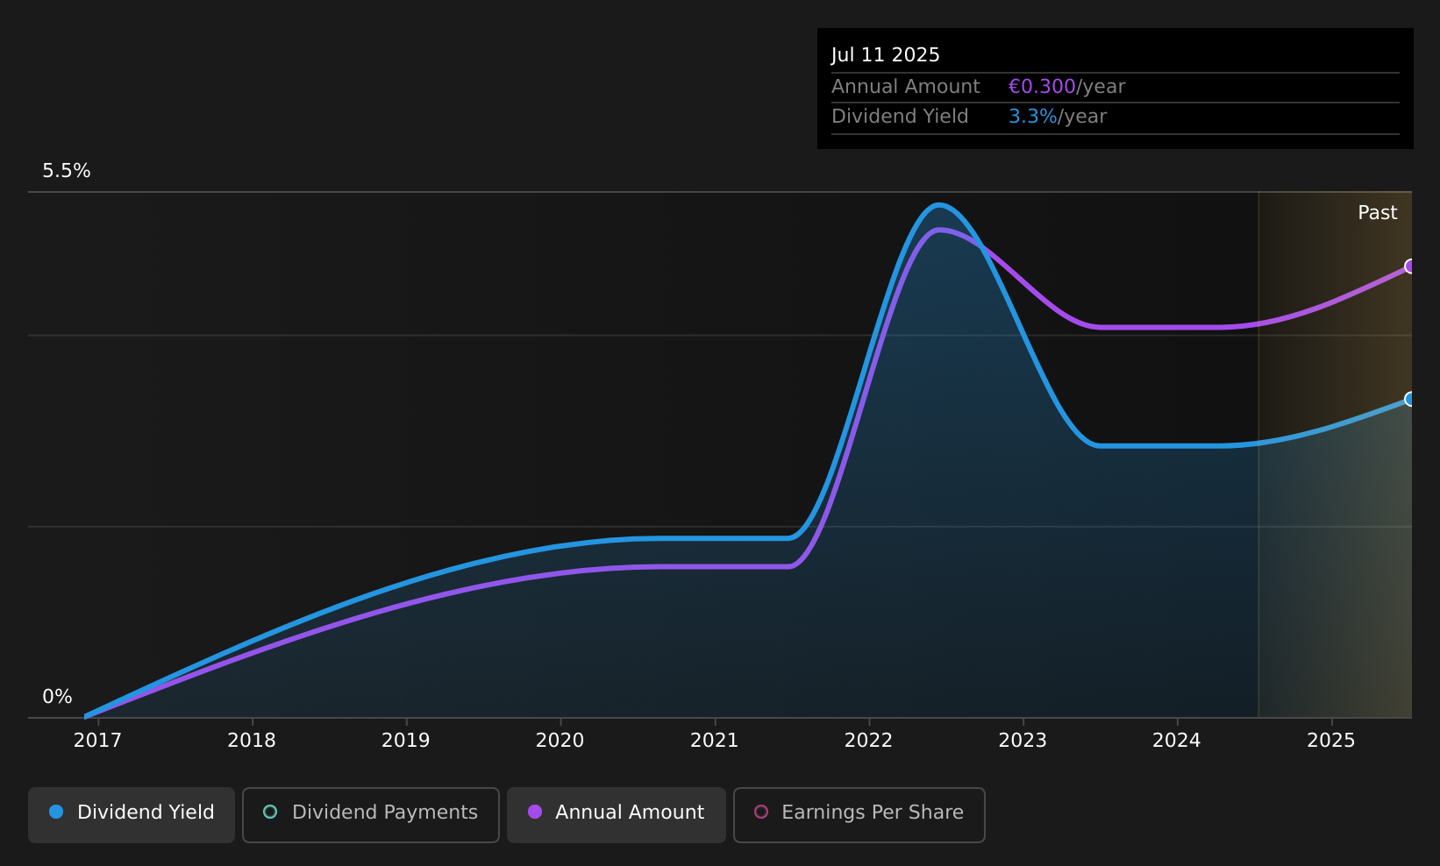Image resolution: width=1440 pixels, height=866 pixels.
Task: Click the 2017 x-axis label
Action: pos(97,741)
